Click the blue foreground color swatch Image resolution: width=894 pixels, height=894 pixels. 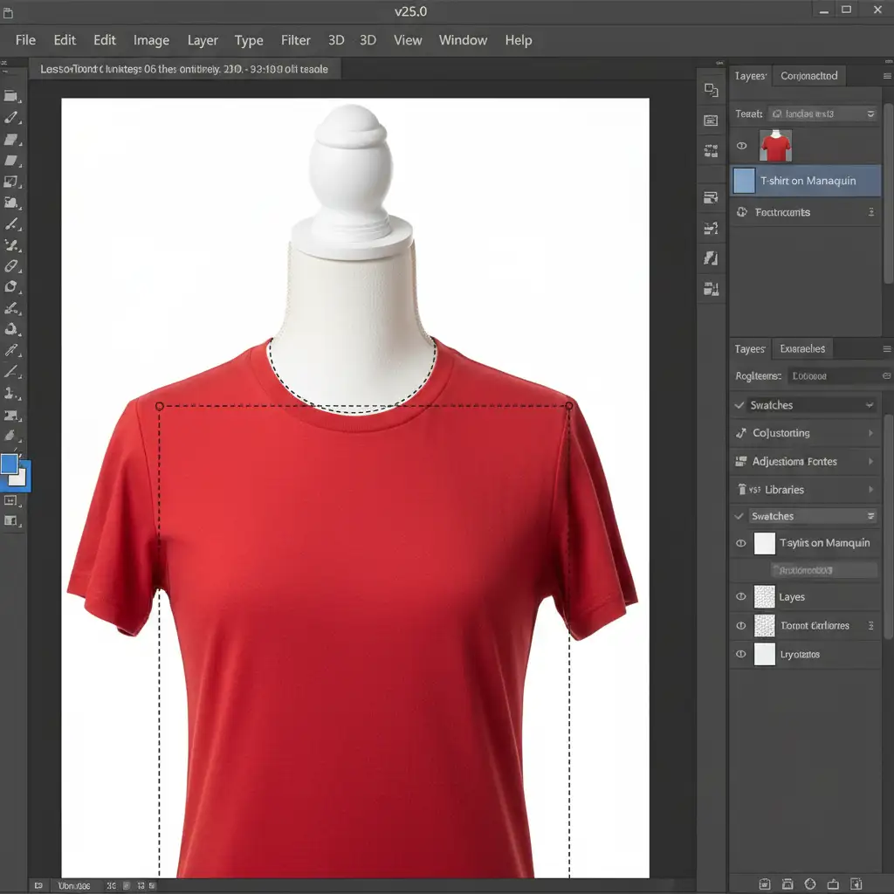click(x=10, y=464)
